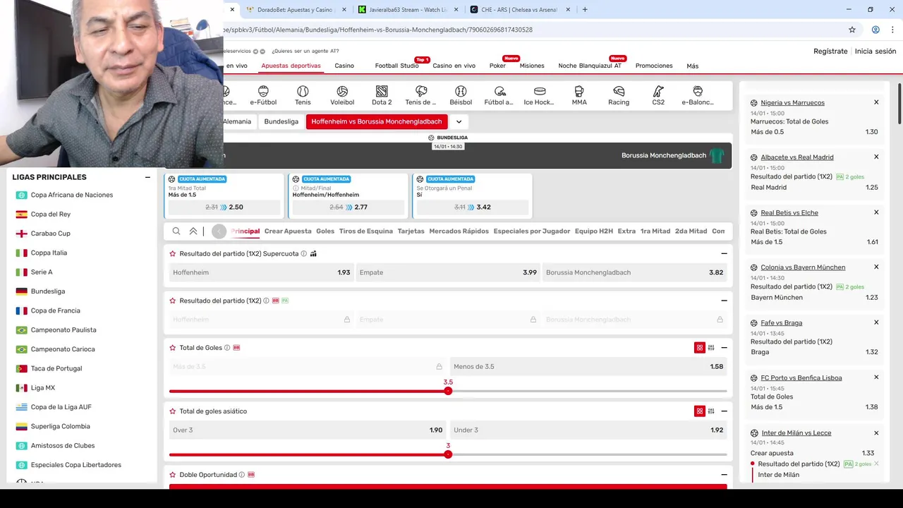This screenshot has width=903, height=508.
Task: Open the Casino en vivo menu
Action: click(x=454, y=66)
